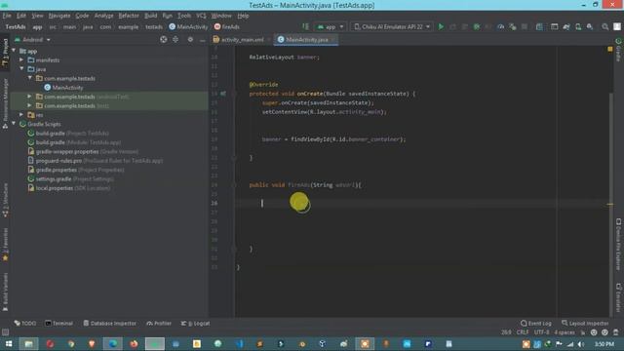Open Android project view dropdown
624x351 pixels.
coord(32,40)
